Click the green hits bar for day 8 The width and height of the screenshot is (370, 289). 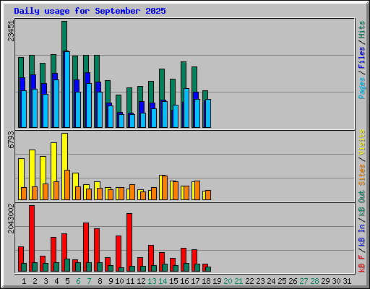pos(97,69)
